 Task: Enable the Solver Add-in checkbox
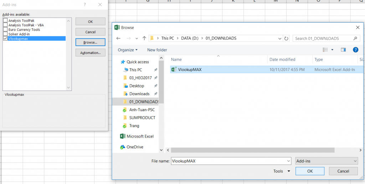point(5,34)
